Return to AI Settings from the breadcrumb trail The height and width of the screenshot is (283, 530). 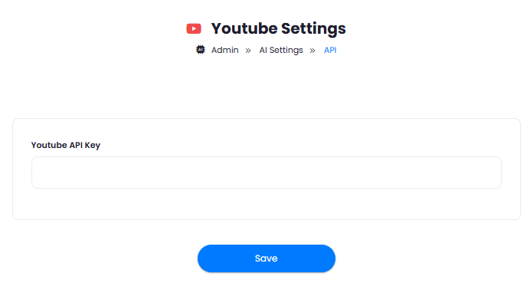281,50
